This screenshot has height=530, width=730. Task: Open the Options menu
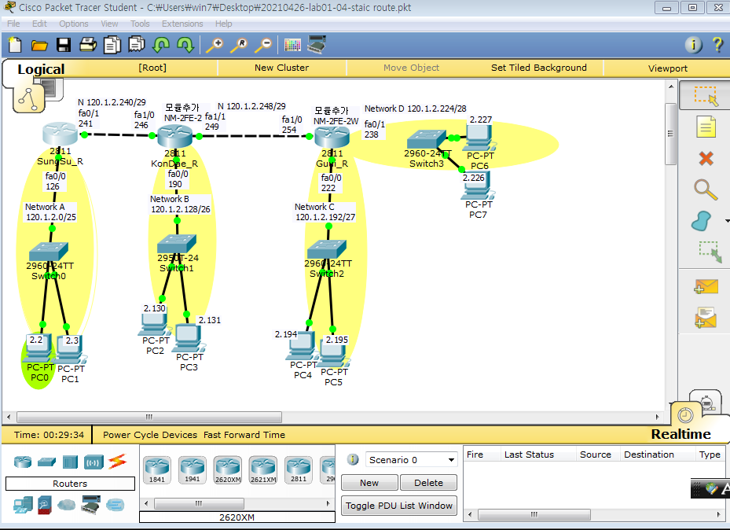74,24
